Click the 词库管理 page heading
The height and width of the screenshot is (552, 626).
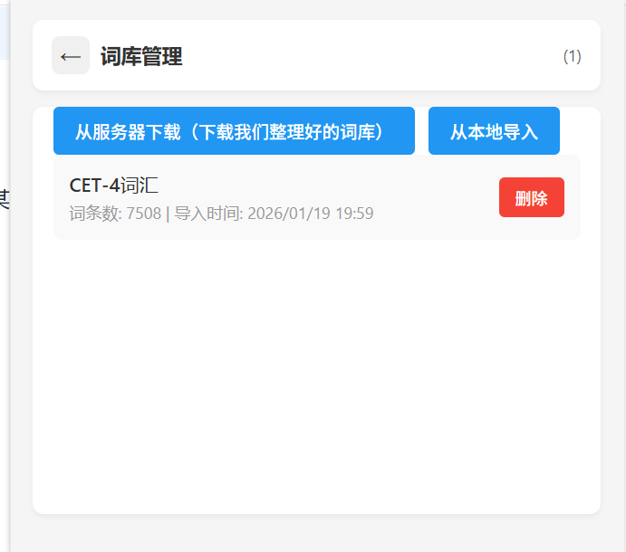coord(141,56)
